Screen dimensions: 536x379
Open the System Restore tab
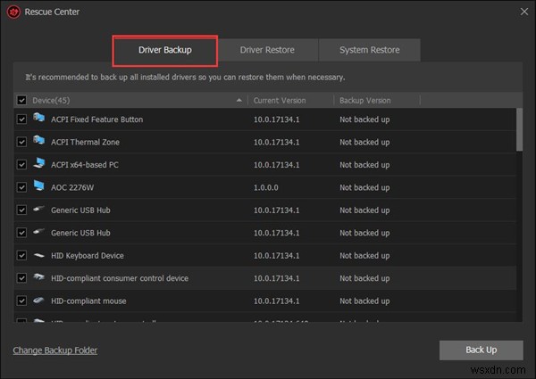pos(369,50)
